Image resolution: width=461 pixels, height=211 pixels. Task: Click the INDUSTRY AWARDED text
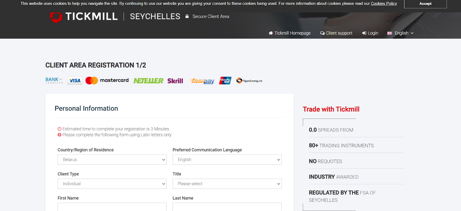(x=334, y=177)
